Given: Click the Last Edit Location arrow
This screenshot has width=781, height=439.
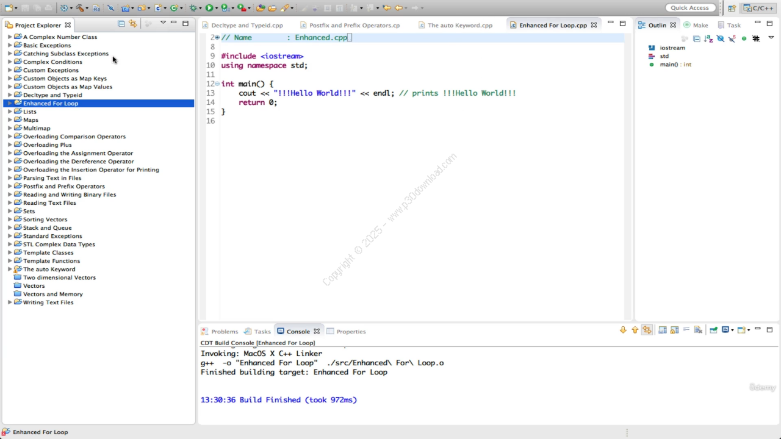Looking at the screenshot, I should [387, 8].
